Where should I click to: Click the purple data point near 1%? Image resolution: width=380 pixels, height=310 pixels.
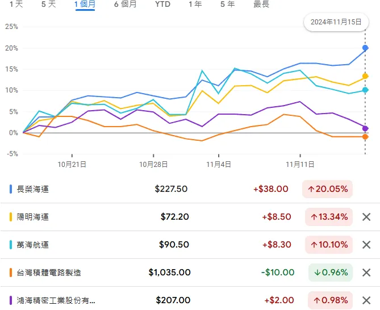(x=365, y=128)
